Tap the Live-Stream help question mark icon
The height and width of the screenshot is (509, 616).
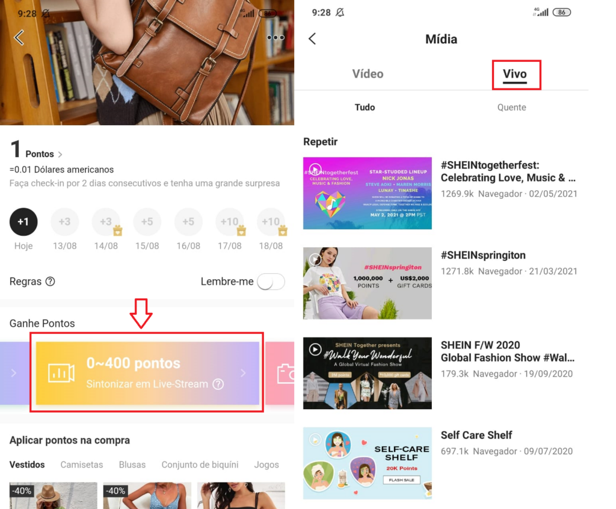coord(218,384)
